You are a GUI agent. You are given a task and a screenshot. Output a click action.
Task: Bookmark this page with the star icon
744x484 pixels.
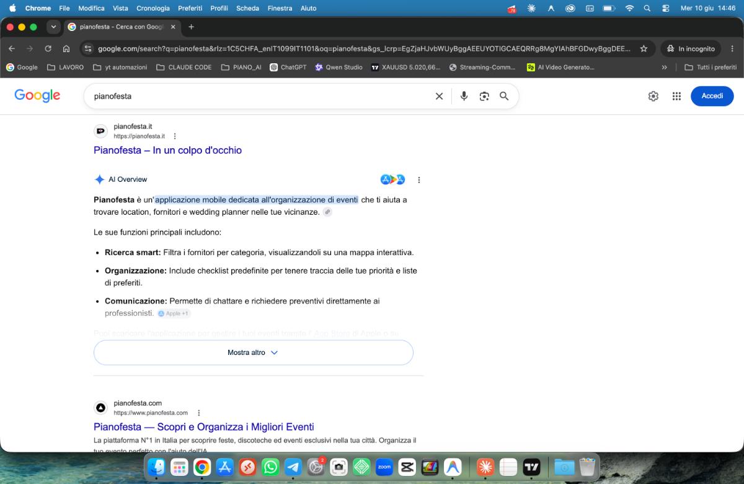point(644,48)
